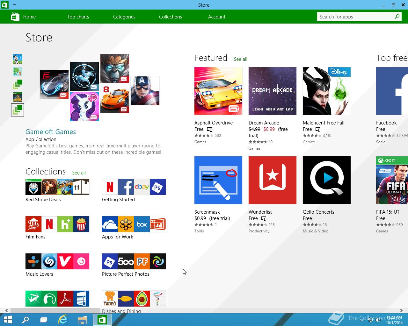The height and width of the screenshot is (326, 408).
Task: Select the Captain America game icon
Action: click(x=145, y=91)
